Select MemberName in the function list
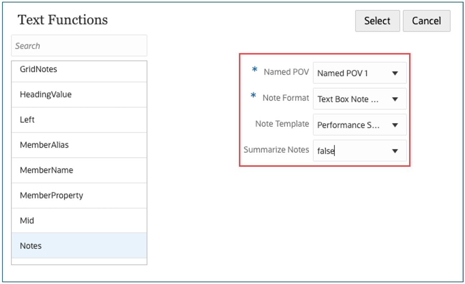Image resolution: width=465 pixels, height=284 pixels. pos(79,170)
